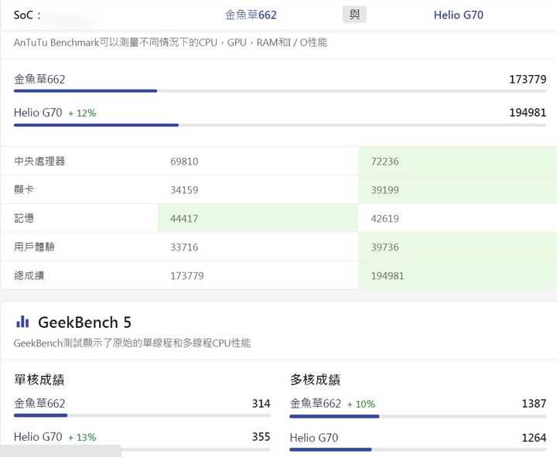The image size is (557, 457).
Task: Click multi-core score 1387
Action: tap(534, 404)
